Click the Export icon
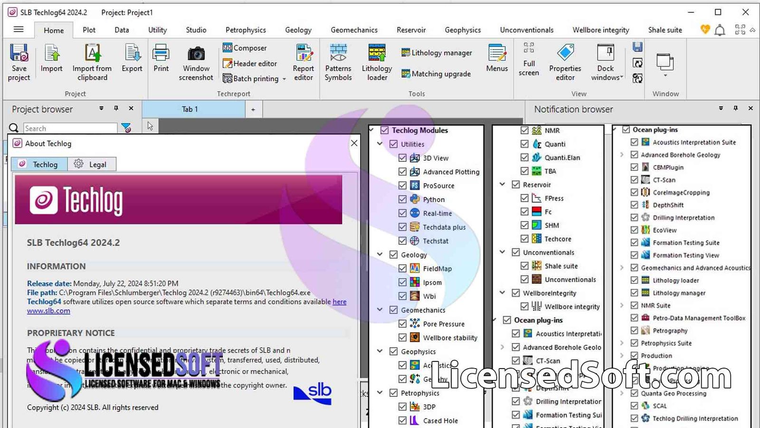The height and width of the screenshot is (428, 760). (x=132, y=58)
